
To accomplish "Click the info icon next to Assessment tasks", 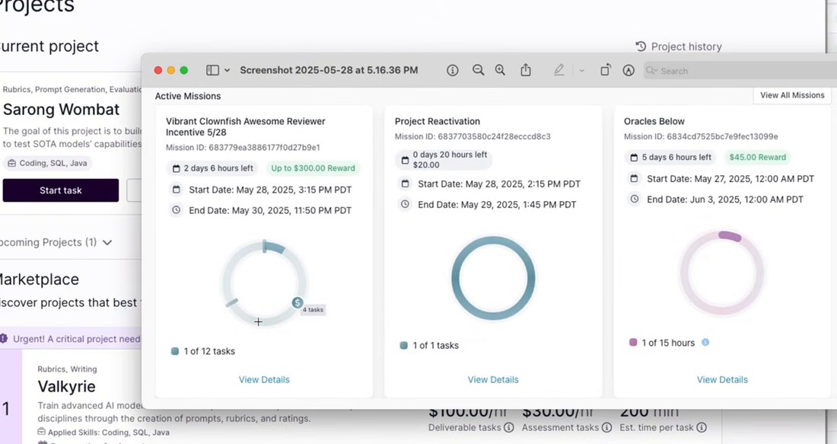I will coord(607,427).
